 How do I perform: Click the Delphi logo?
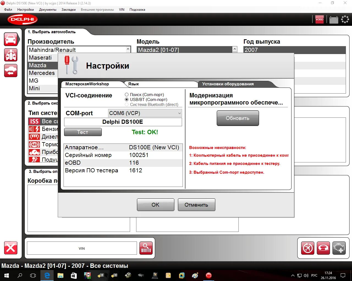(22, 19)
